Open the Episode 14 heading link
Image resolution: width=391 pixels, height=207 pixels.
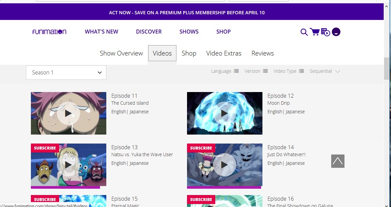coord(280,147)
